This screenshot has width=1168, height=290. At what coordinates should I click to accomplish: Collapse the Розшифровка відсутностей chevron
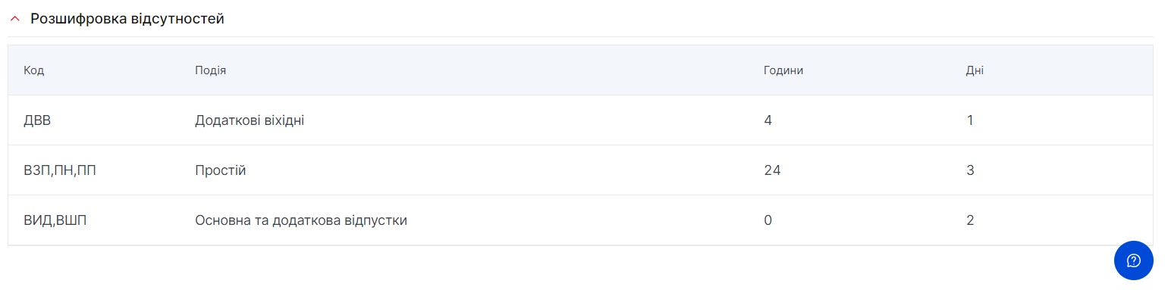pos(14,19)
